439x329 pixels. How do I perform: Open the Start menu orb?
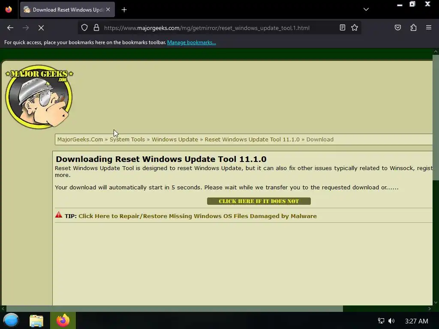pyautogui.click(x=11, y=320)
